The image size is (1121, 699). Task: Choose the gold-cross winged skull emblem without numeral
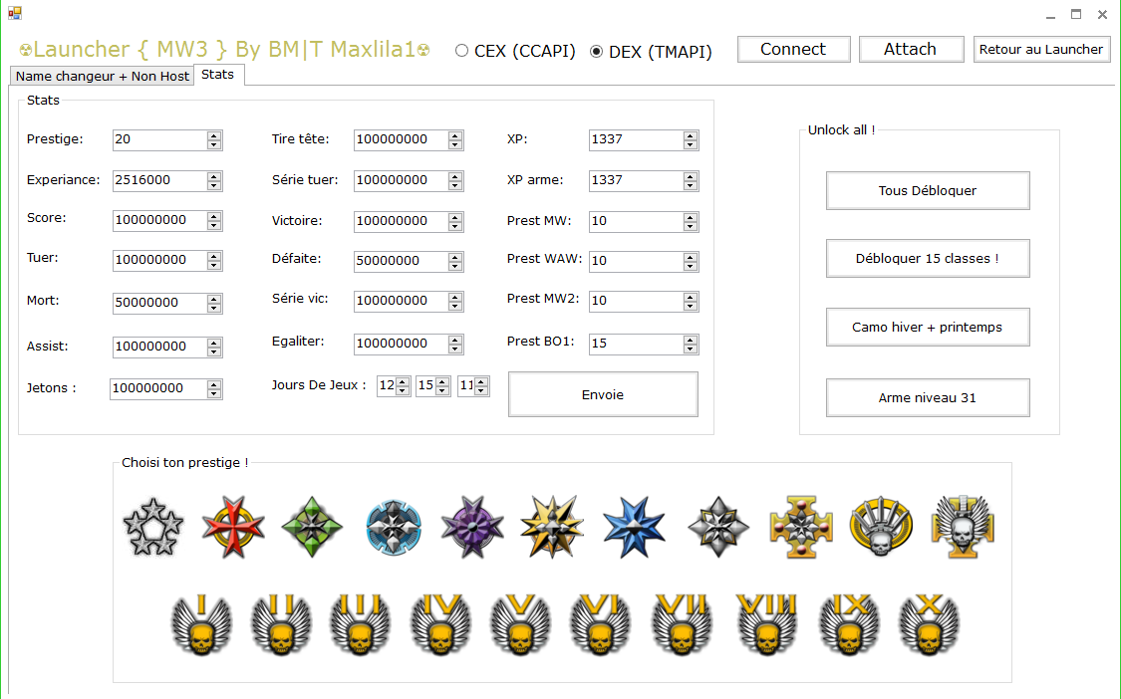tap(963, 527)
